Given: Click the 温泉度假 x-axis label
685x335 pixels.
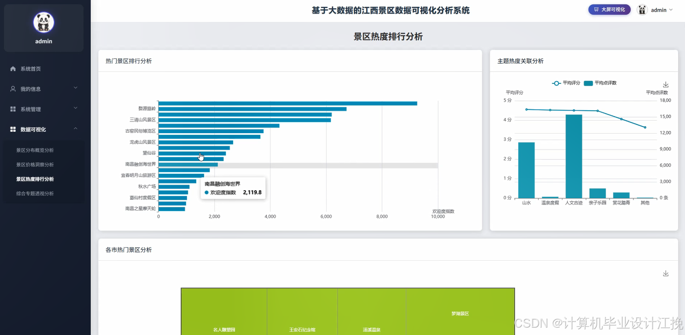Looking at the screenshot, I should tap(550, 203).
